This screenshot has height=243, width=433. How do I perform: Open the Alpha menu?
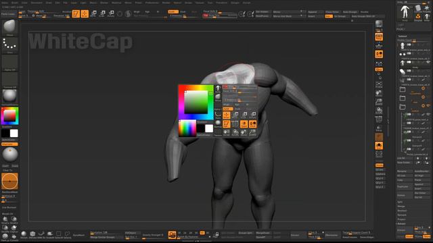point(5,3)
